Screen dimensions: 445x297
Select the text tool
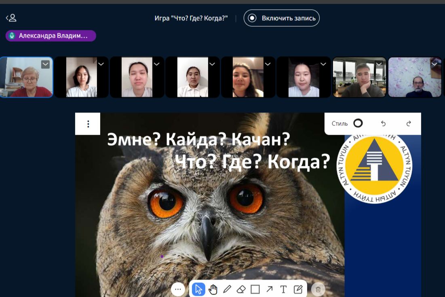[283, 289]
